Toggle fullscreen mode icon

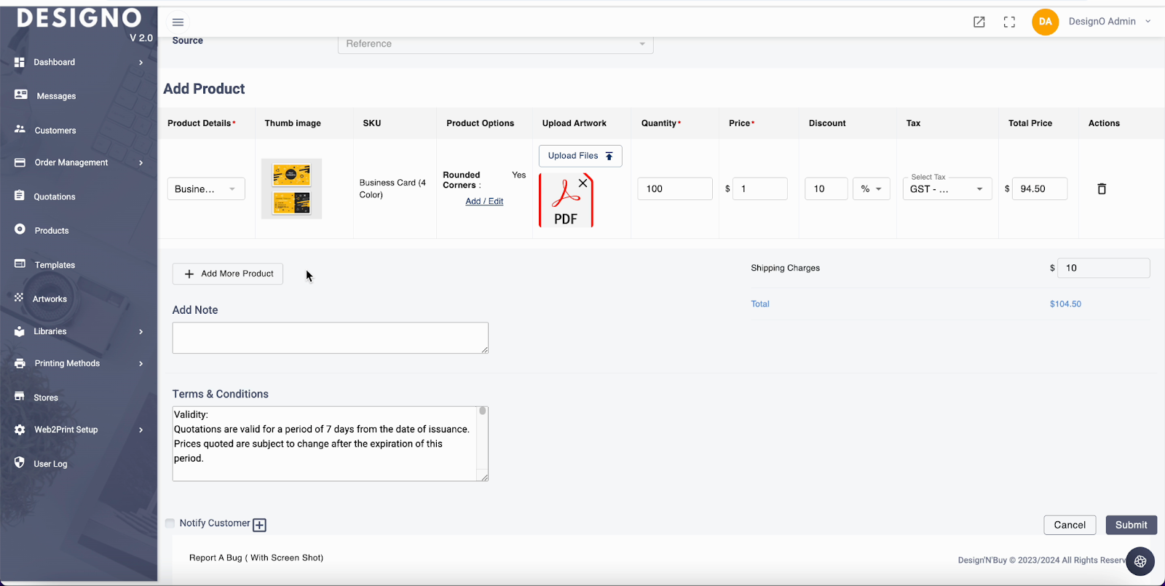[x=1009, y=22]
